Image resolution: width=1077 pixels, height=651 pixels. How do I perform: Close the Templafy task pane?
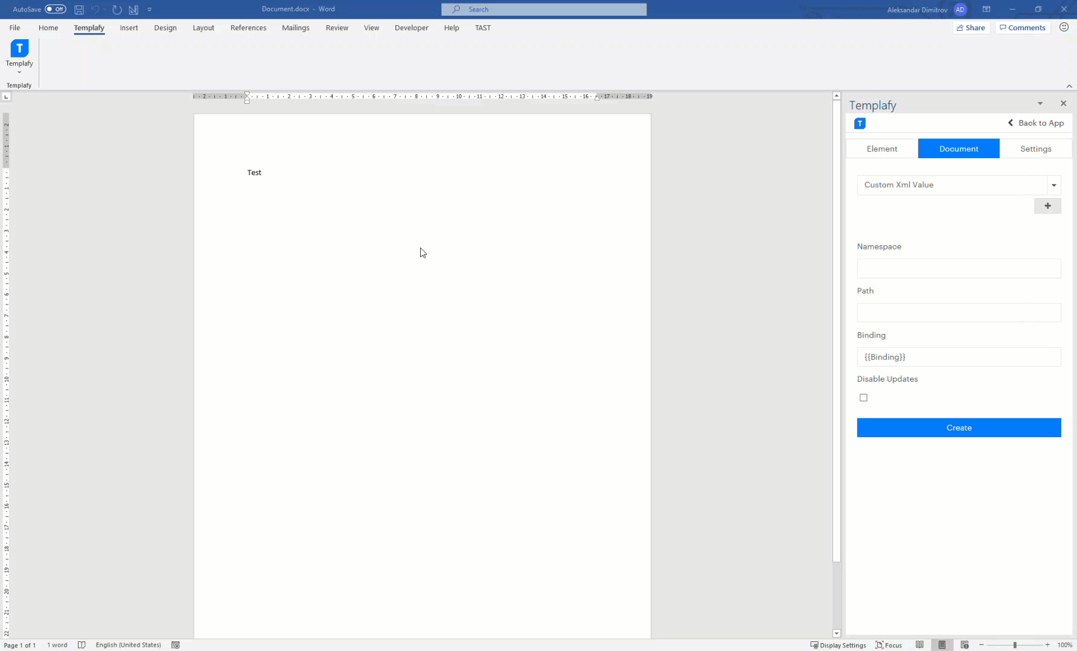(1064, 103)
